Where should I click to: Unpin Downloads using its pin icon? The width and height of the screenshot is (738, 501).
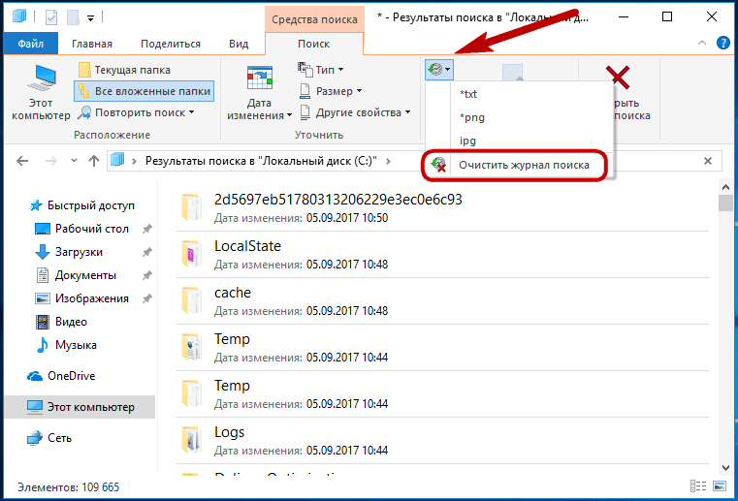coord(146,252)
